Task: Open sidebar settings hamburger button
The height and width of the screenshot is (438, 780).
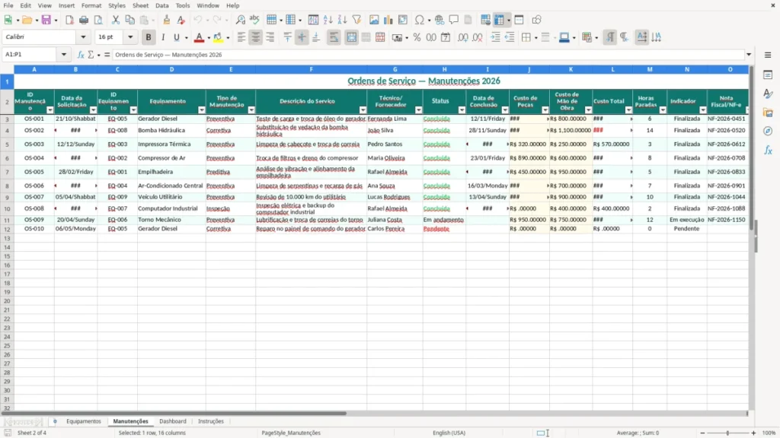Action: [x=768, y=55]
